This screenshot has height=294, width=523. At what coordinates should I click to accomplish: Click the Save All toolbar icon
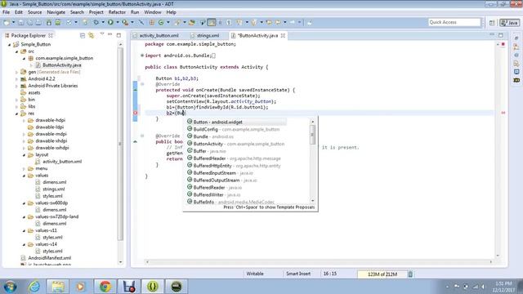[x=29, y=23]
